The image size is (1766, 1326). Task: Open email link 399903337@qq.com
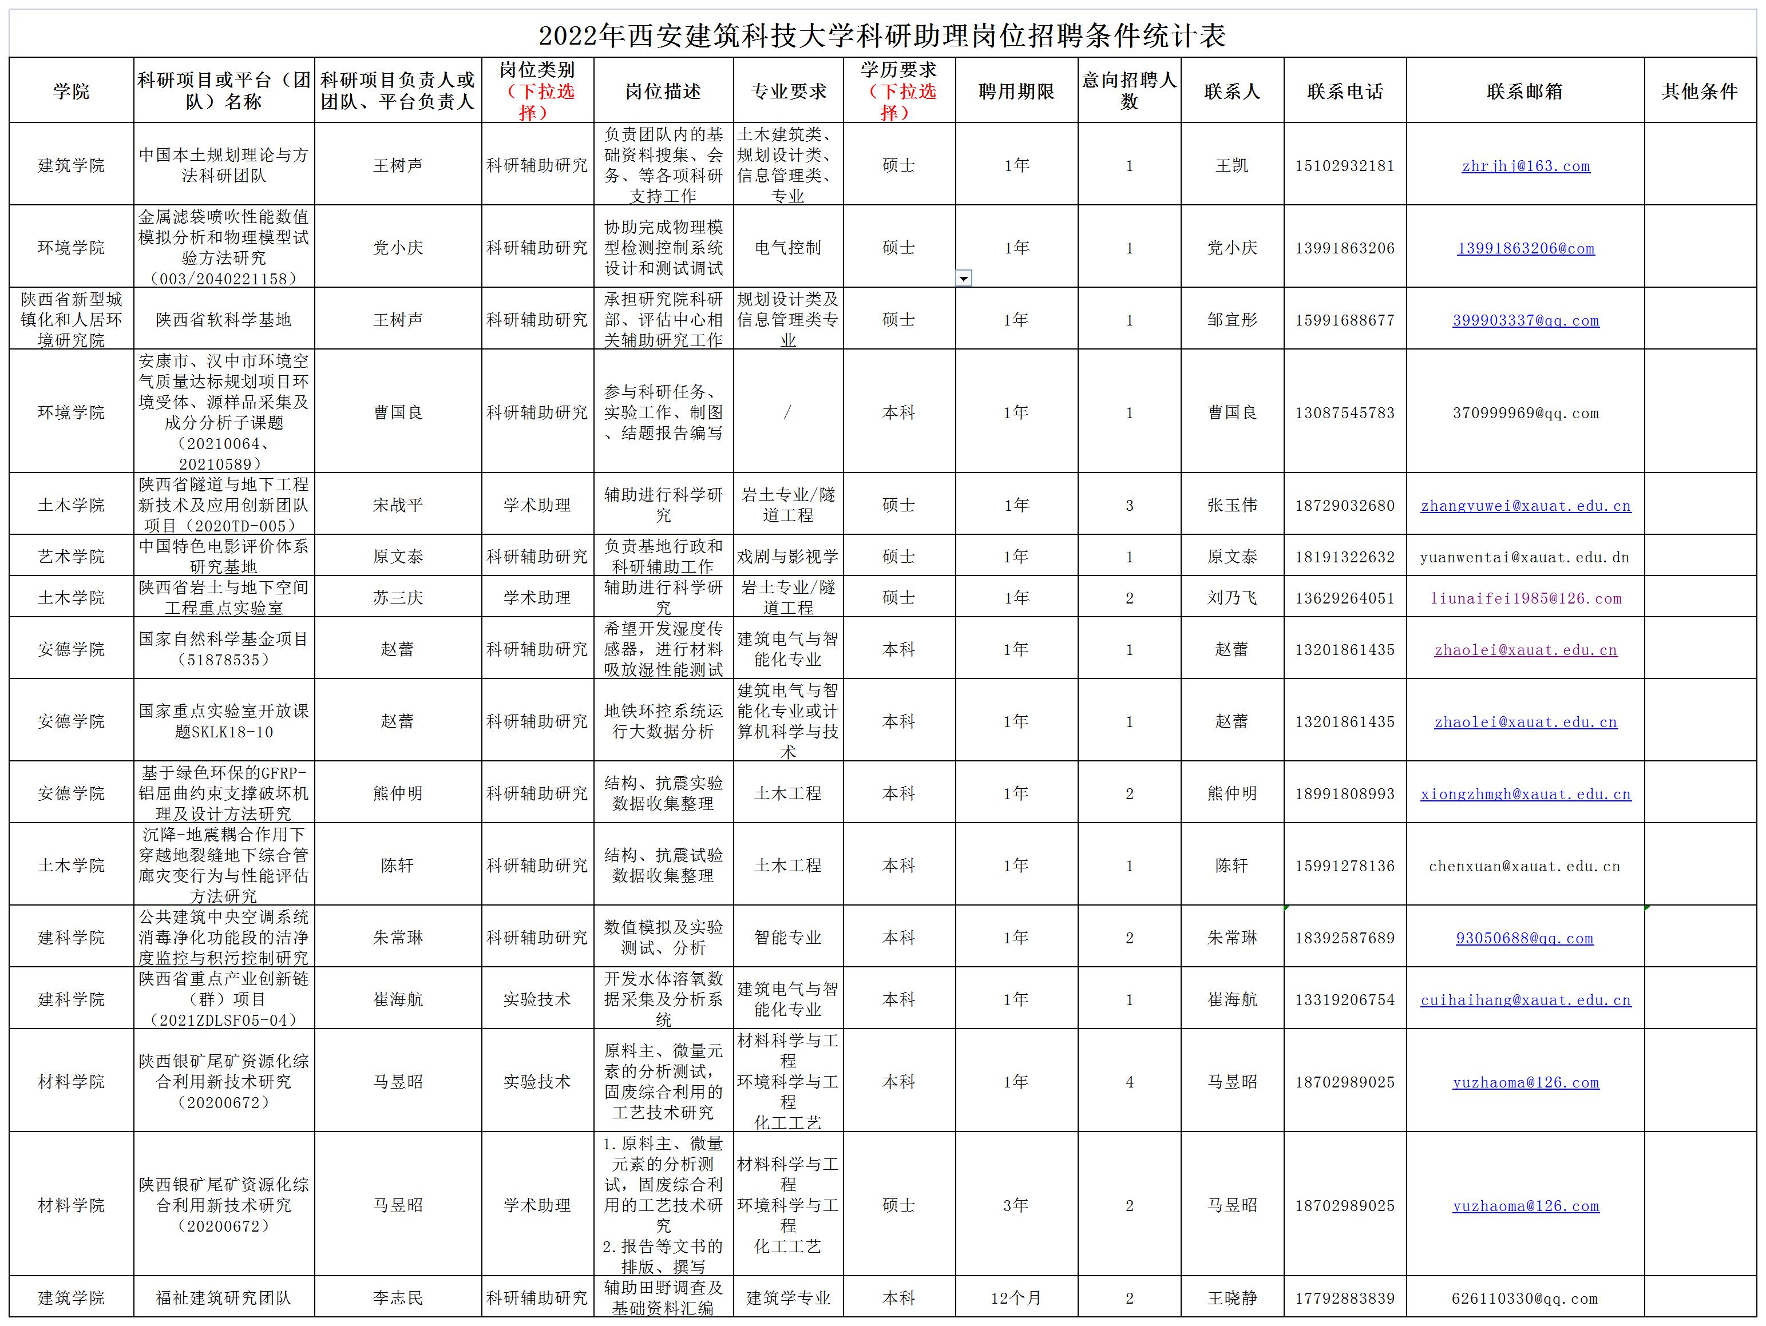click(1525, 320)
